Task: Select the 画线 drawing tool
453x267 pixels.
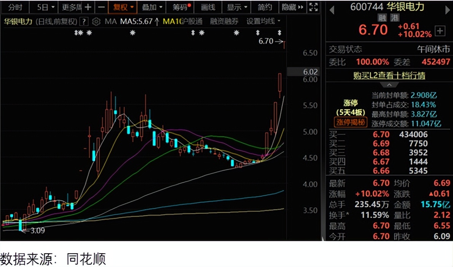Action: click(x=208, y=7)
